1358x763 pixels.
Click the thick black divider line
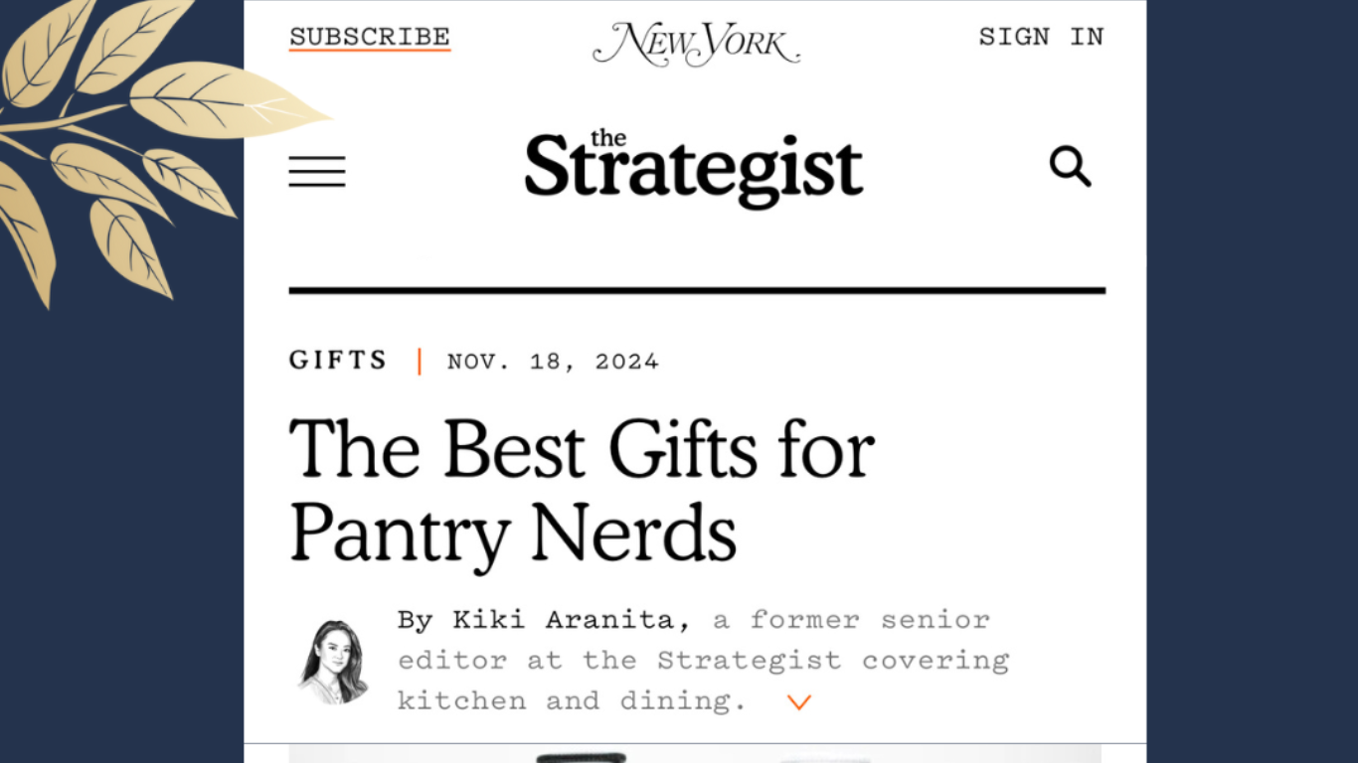coord(696,291)
